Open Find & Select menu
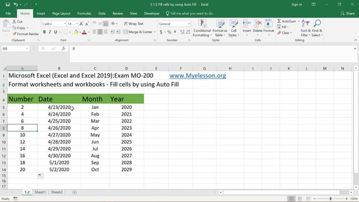359x202 pixels. pyautogui.click(x=317, y=28)
